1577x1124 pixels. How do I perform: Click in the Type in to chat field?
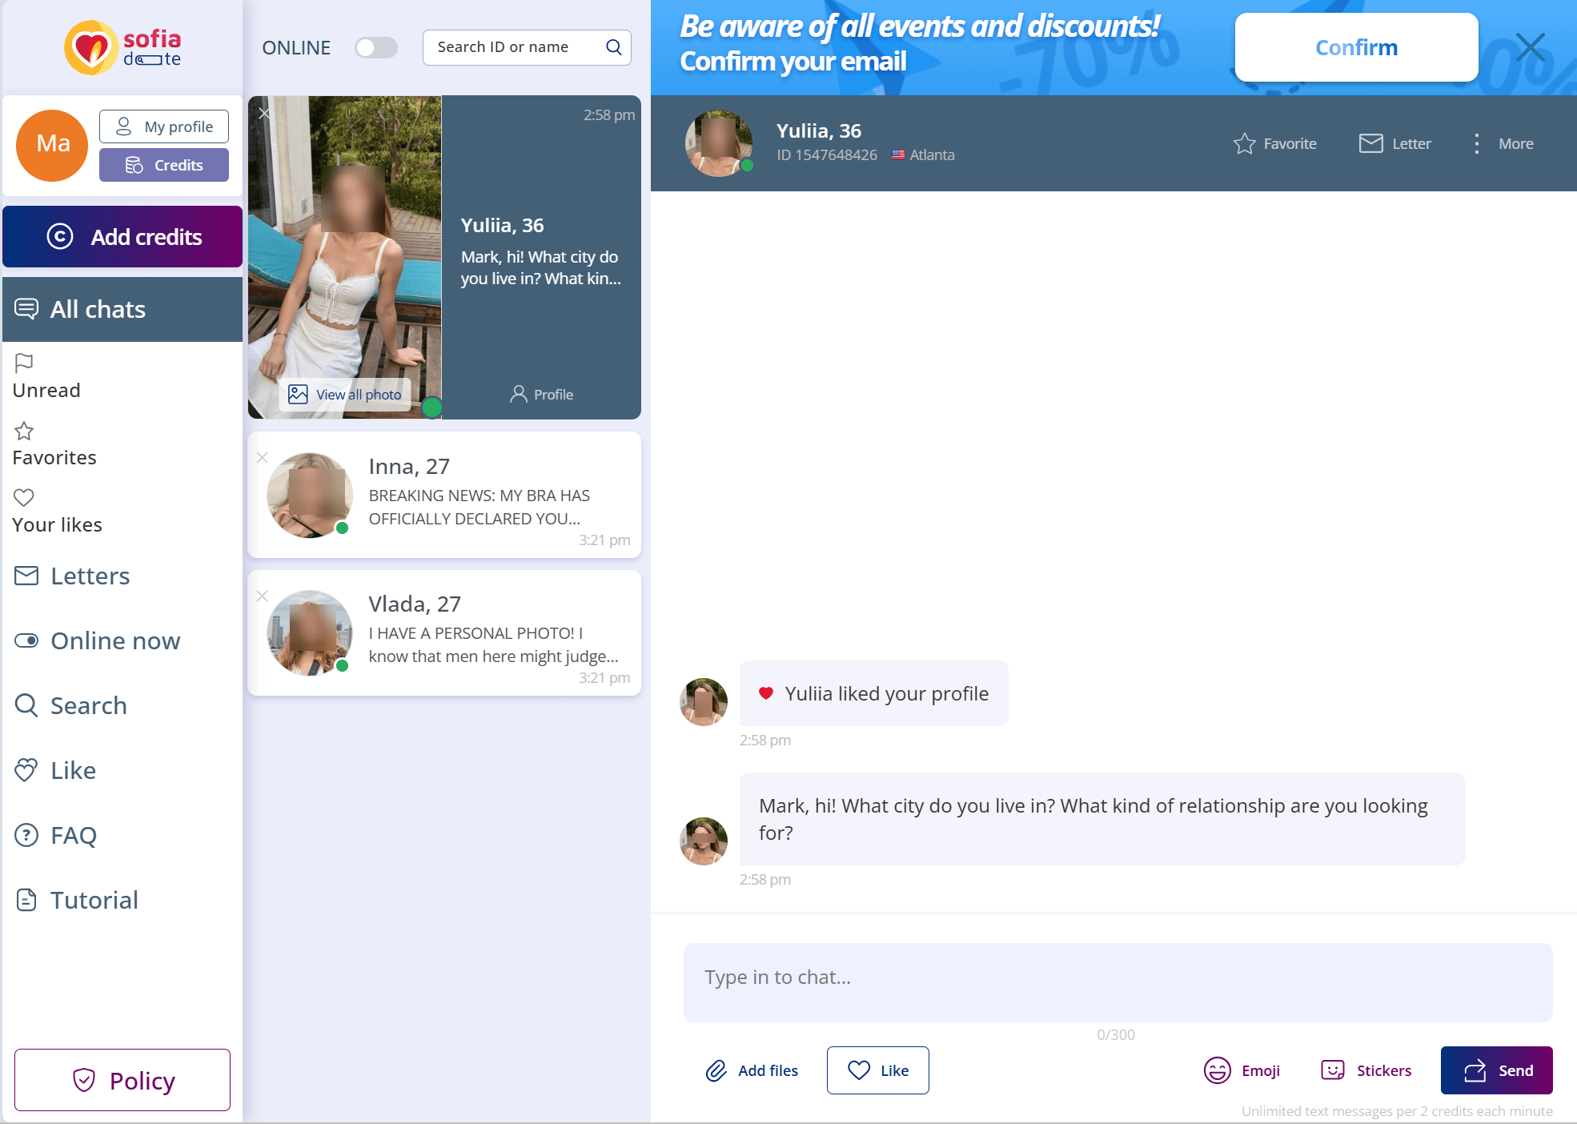click(1118, 982)
